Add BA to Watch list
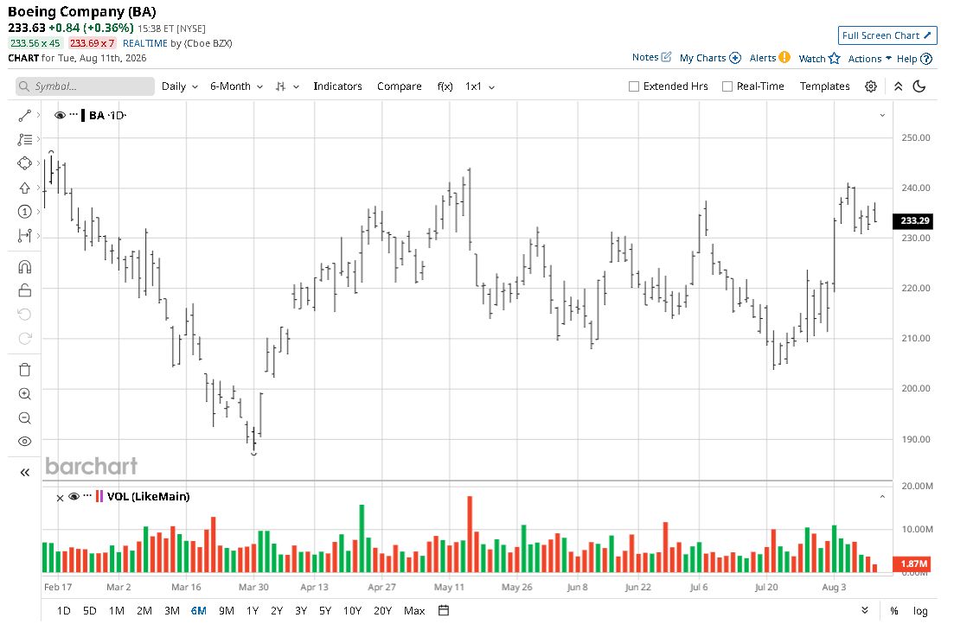The image size is (954, 624). tap(819, 59)
